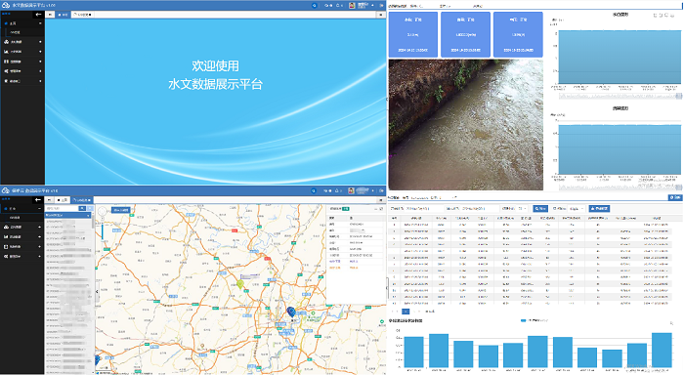Collapse the map window sidebar with the left arrow
684x375 pixels.
click(x=38, y=200)
